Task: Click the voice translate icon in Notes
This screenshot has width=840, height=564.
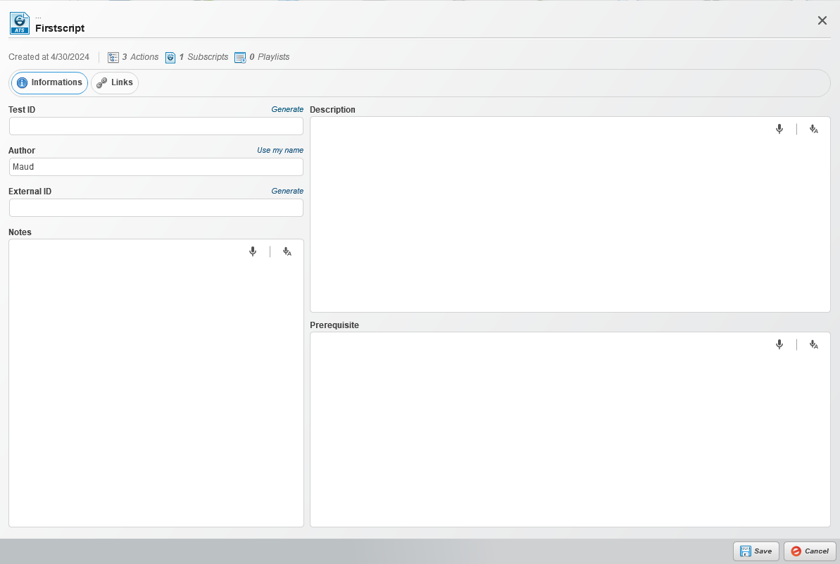Action: [x=287, y=251]
